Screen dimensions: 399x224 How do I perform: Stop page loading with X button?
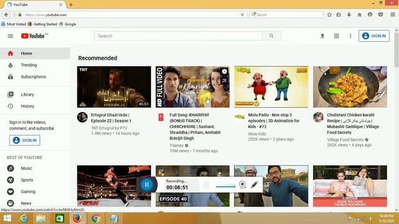point(243,15)
